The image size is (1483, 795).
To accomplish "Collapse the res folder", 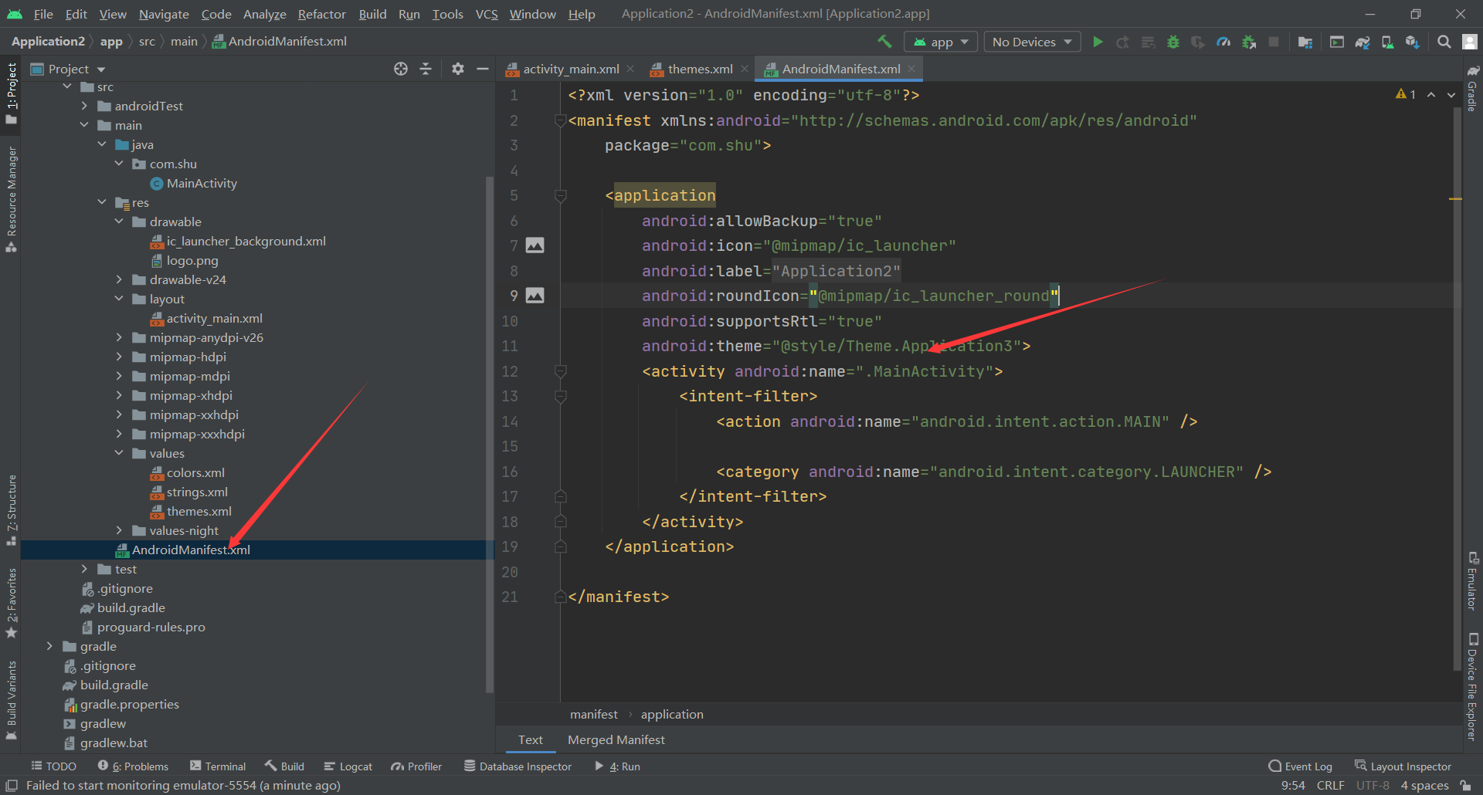I will pos(102,202).
